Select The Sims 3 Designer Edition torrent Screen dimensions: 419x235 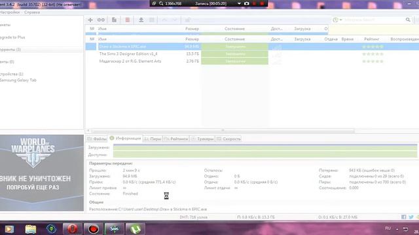(x=128, y=54)
